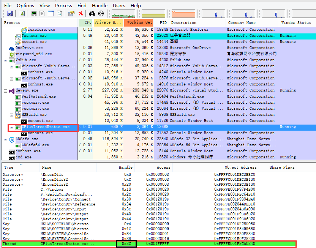This screenshot has height=248, width=316.
Task: Click the cmd.exe console icon
Action: point(12,158)
